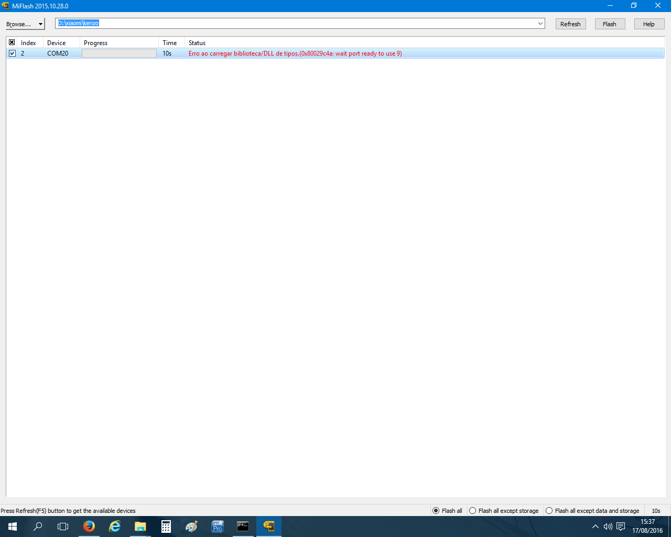The width and height of the screenshot is (671, 537).
Task: Click the Refresh button
Action: (x=570, y=24)
